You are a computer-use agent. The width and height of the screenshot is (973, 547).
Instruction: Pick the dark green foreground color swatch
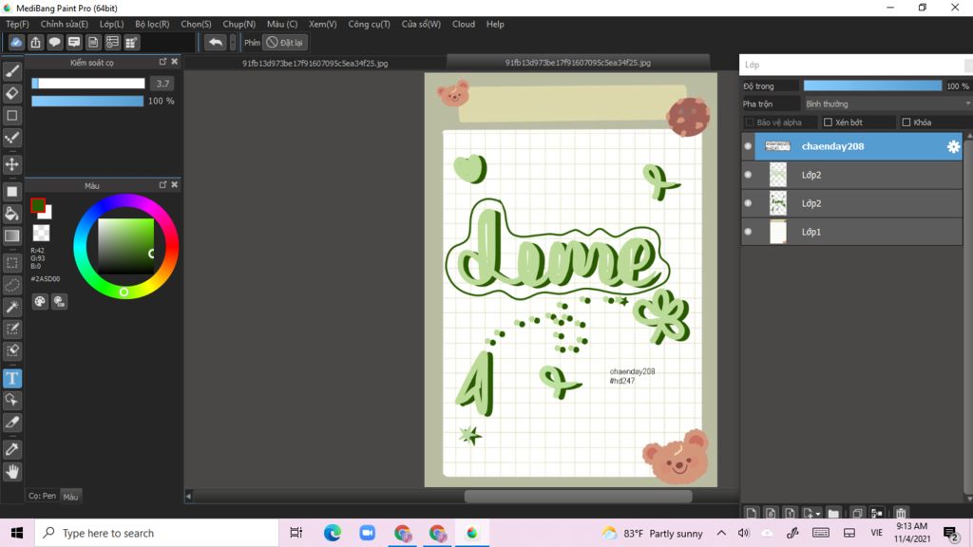tap(38, 205)
